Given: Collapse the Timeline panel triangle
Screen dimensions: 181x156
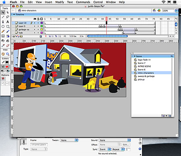Looking at the screenshot, I should [14, 14].
